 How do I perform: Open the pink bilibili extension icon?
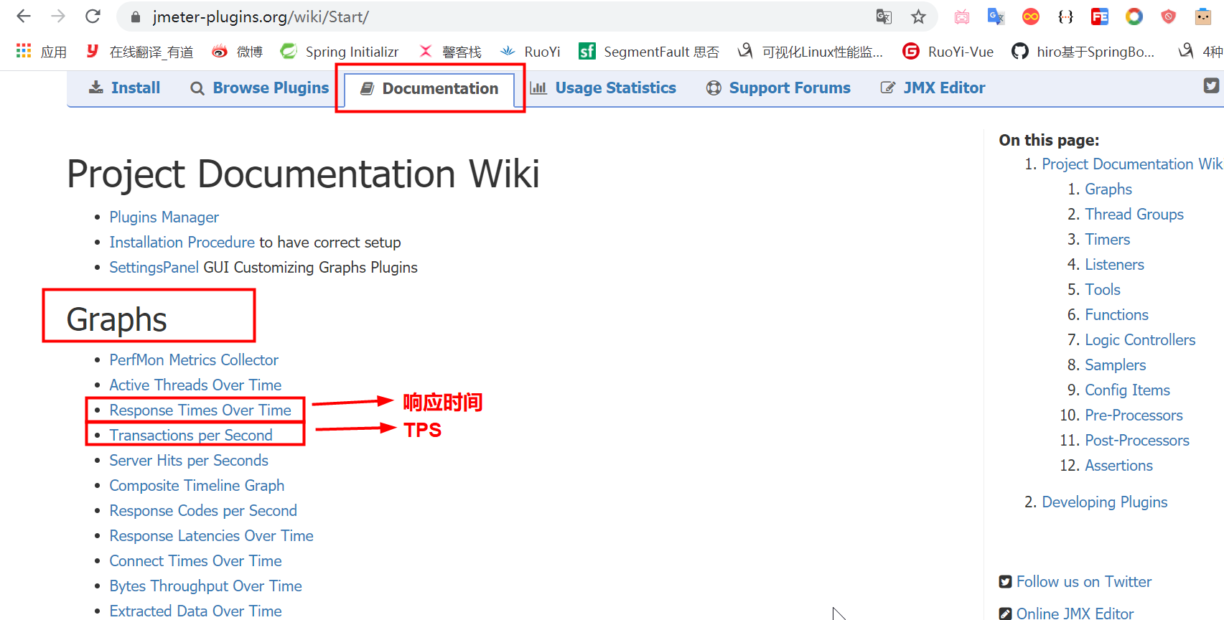(962, 17)
